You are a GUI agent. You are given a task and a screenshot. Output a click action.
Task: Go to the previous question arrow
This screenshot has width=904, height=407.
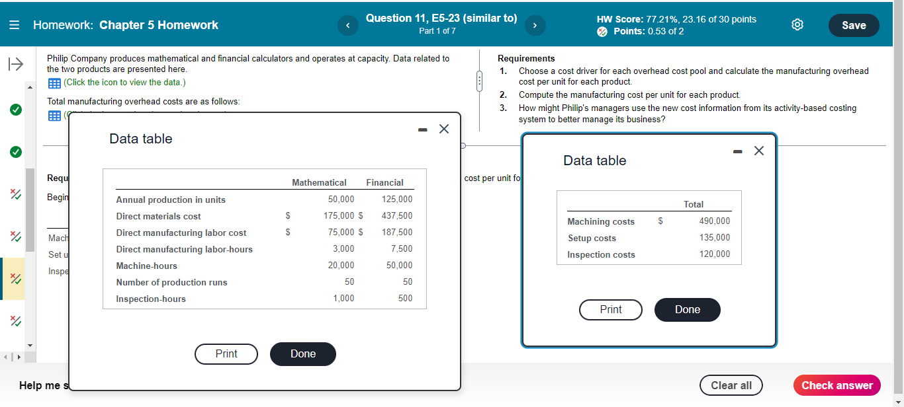[x=347, y=25]
